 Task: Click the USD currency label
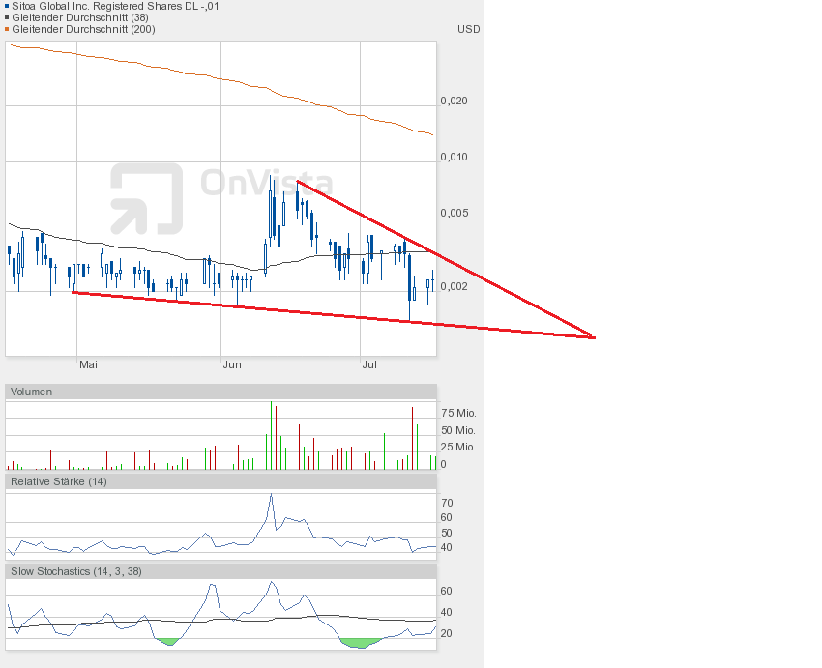[x=468, y=29]
